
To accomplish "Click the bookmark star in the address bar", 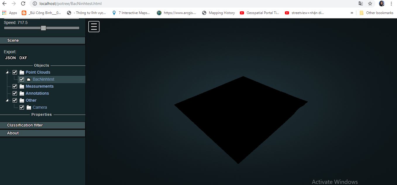I will pyautogui.click(x=370, y=4).
